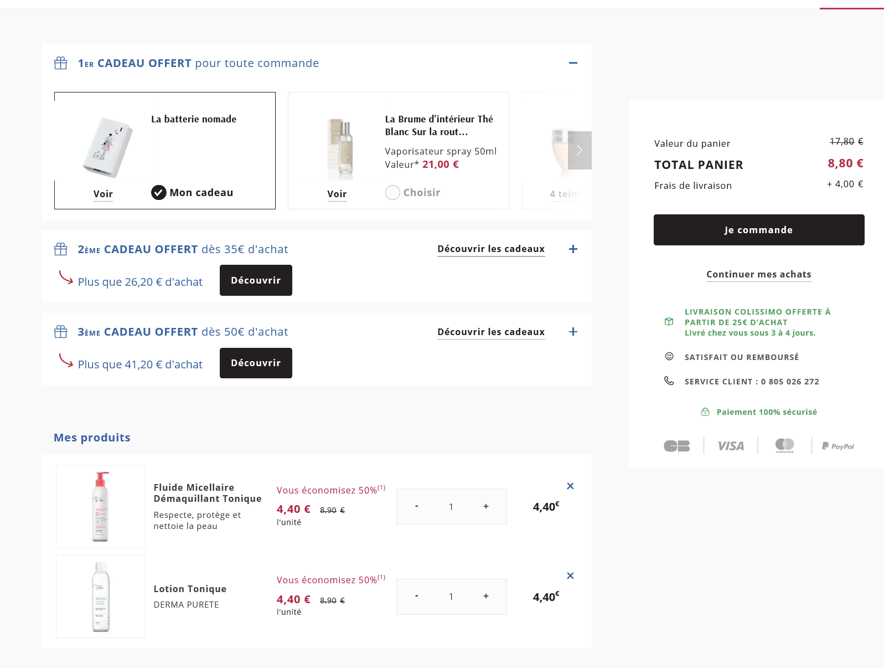Collapse the 1er cadeau offert section
Image resolution: width=884 pixels, height=668 pixels.
pyautogui.click(x=573, y=63)
